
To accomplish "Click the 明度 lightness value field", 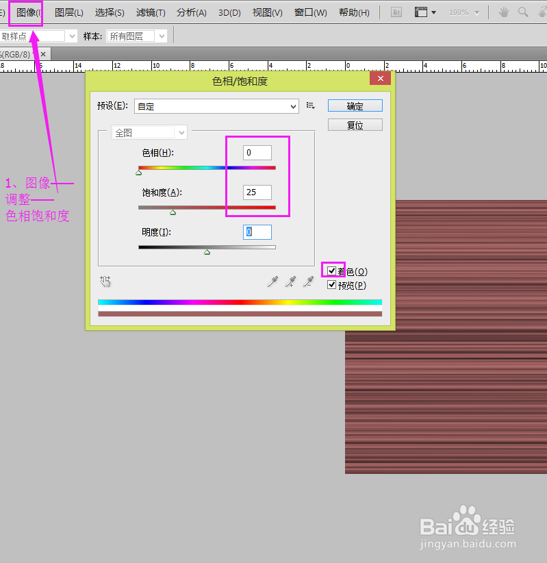I will pyautogui.click(x=257, y=232).
